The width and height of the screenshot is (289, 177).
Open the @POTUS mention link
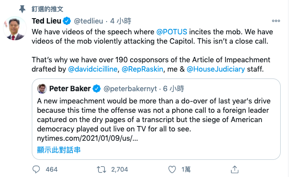click(172, 32)
